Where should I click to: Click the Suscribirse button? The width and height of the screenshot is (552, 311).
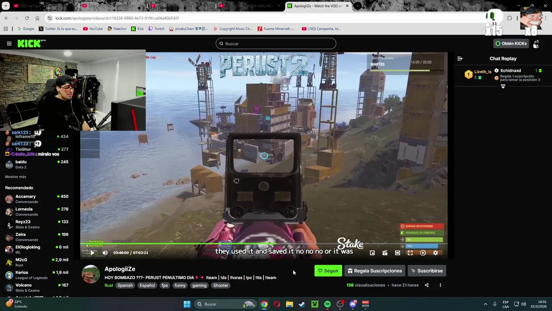(x=427, y=271)
